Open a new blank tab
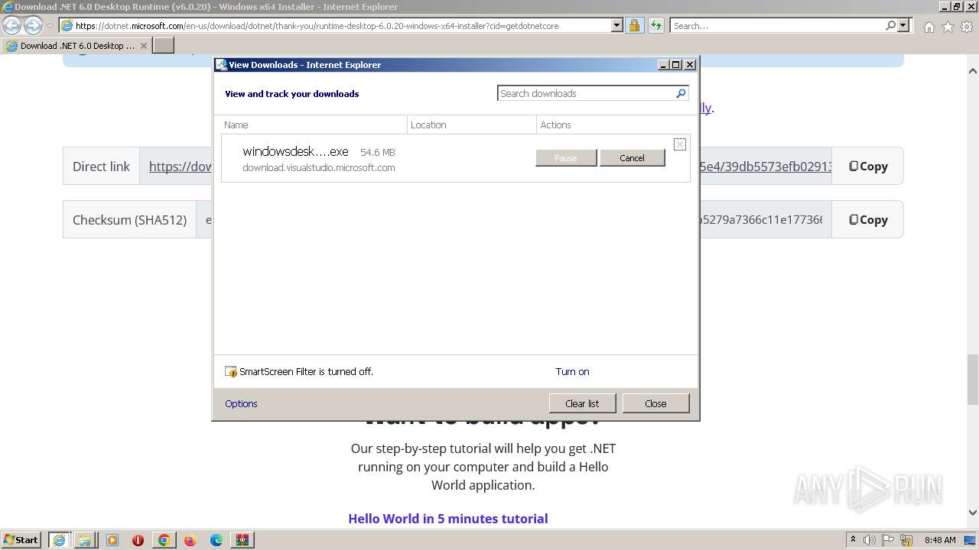The image size is (979, 550). 164,46
